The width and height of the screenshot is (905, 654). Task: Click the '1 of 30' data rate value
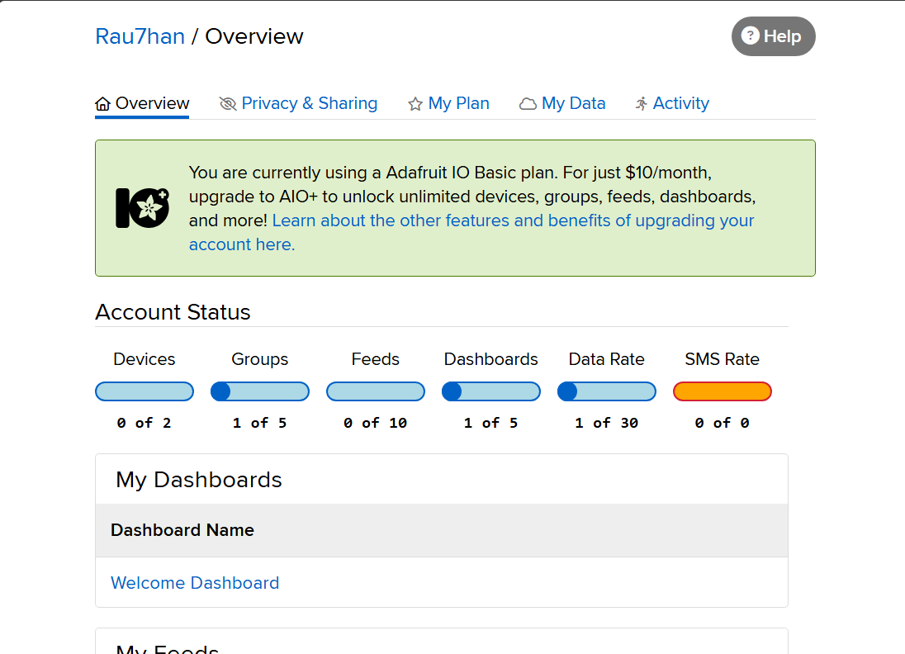(607, 423)
